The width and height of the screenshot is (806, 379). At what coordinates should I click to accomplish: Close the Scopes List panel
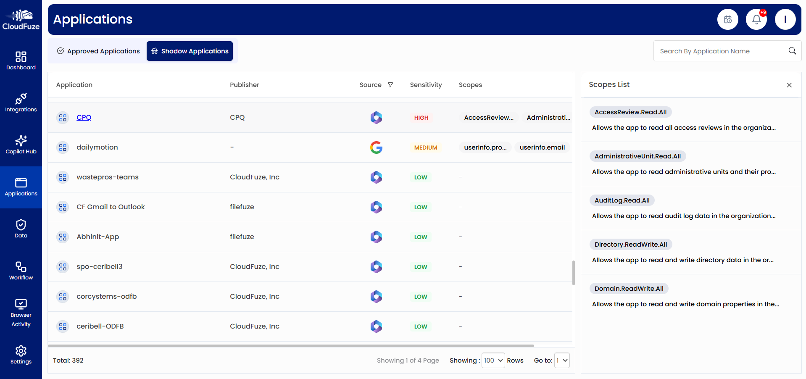pyautogui.click(x=789, y=85)
